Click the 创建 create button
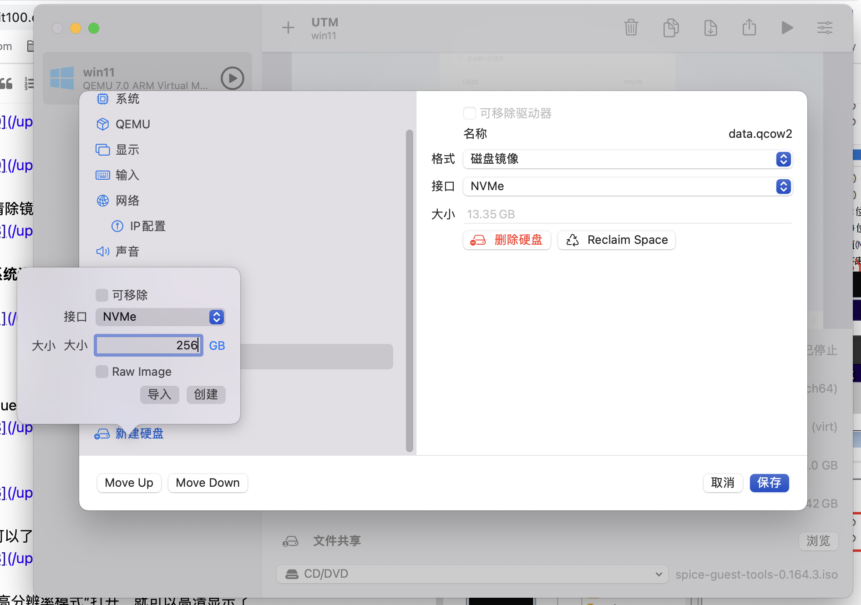The height and width of the screenshot is (605, 861). pos(206,394)
